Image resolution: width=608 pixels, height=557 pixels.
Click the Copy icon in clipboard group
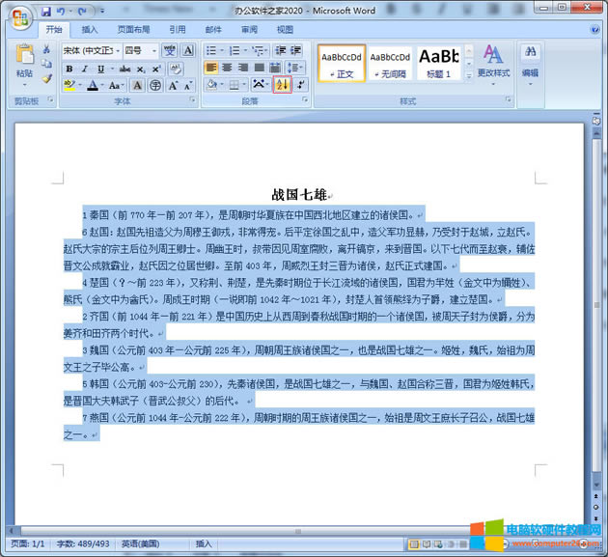46,63
